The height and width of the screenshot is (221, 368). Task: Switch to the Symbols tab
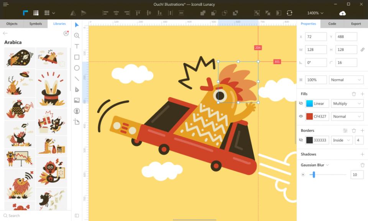[x=35, y=23]
